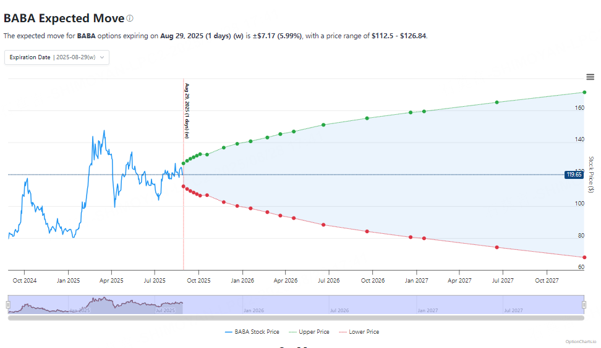The image size is (601, 348).
Task: Click the ±$7.17 (5.99%) expected move text
Action: tap(277, 36)
